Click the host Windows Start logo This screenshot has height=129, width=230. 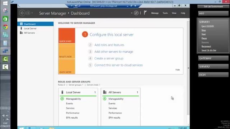(5, 3)
